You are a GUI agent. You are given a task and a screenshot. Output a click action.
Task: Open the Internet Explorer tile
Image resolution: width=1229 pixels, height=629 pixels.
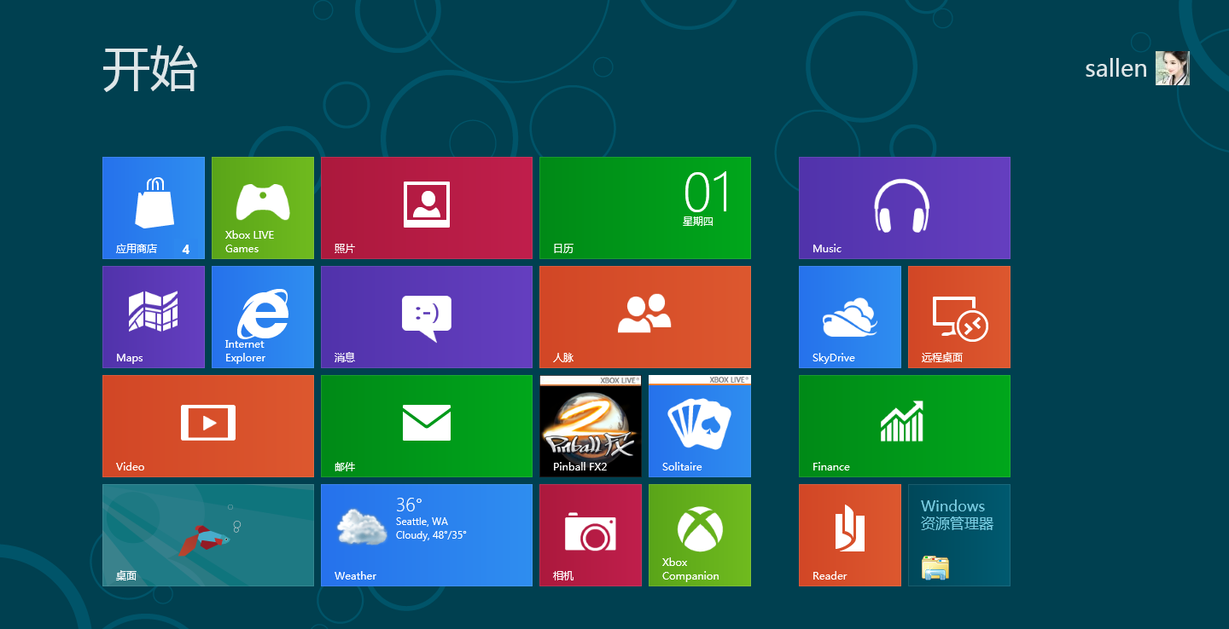point(263,317)
